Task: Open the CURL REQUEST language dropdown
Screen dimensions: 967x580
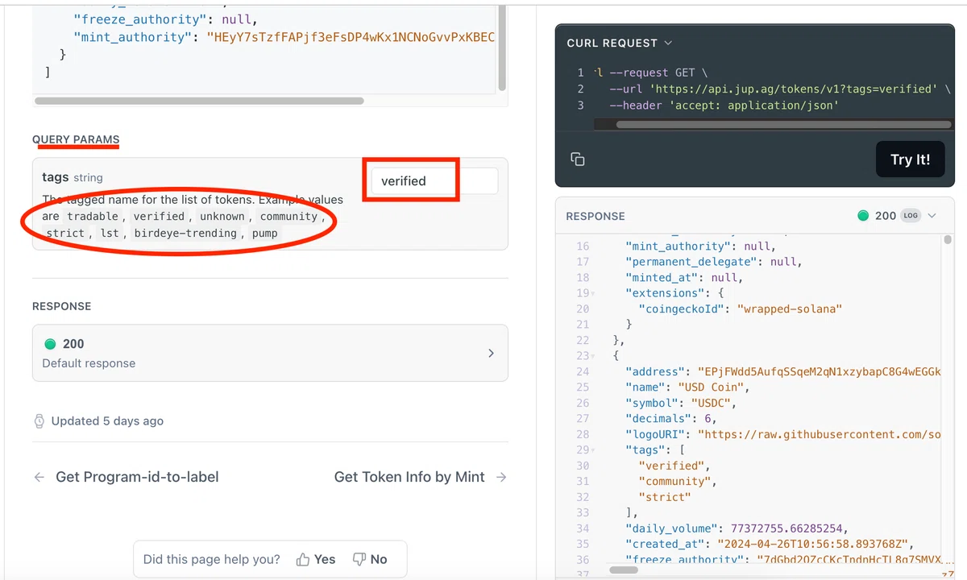Action: (619, 43)
